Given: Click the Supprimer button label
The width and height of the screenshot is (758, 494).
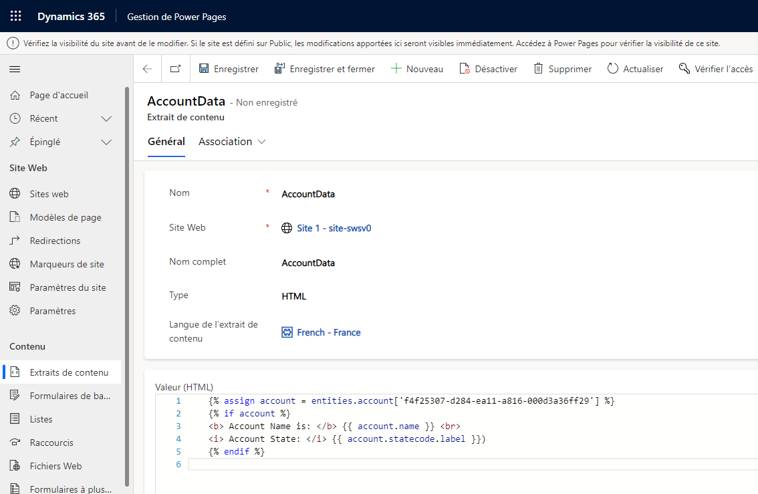Looking at the screenshot, I should [x=570, y=69].
